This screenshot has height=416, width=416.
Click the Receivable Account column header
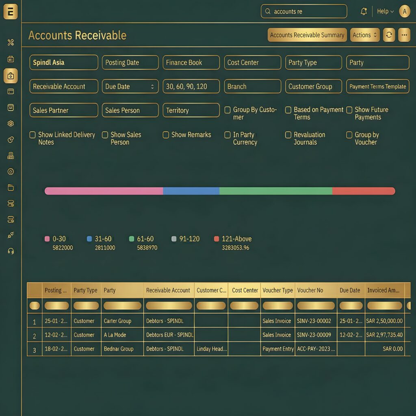168,290
